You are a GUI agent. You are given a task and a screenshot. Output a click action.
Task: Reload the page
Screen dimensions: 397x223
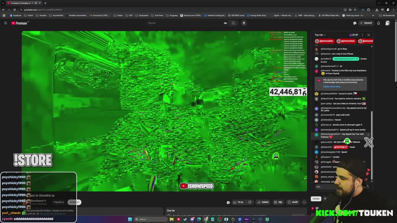[14, 10]
